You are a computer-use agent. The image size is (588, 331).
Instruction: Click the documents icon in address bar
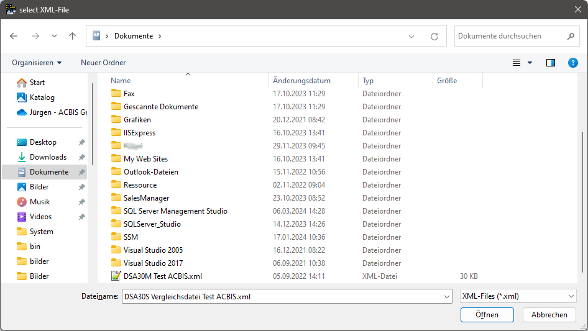pos(96,35)
